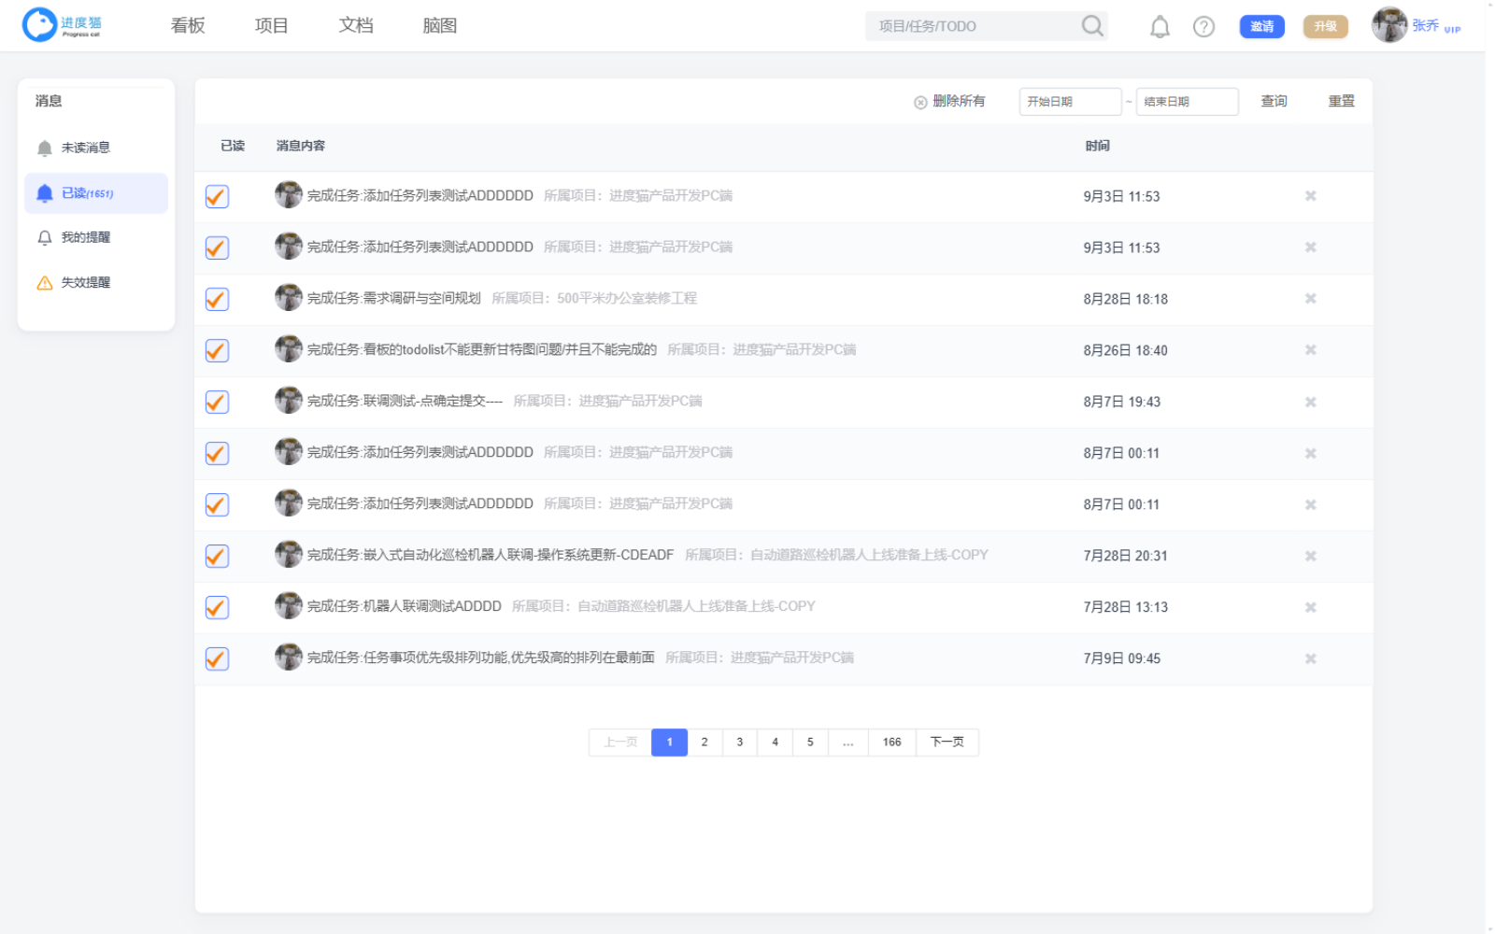Open the 开始日期 date picker field
The image size is (1495, 934).
[x=1071, y=101]
